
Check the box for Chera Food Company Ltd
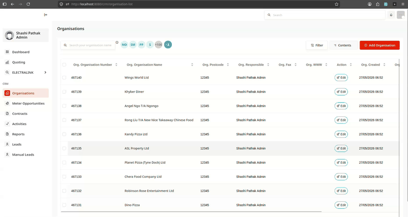(x=64, y=176)
